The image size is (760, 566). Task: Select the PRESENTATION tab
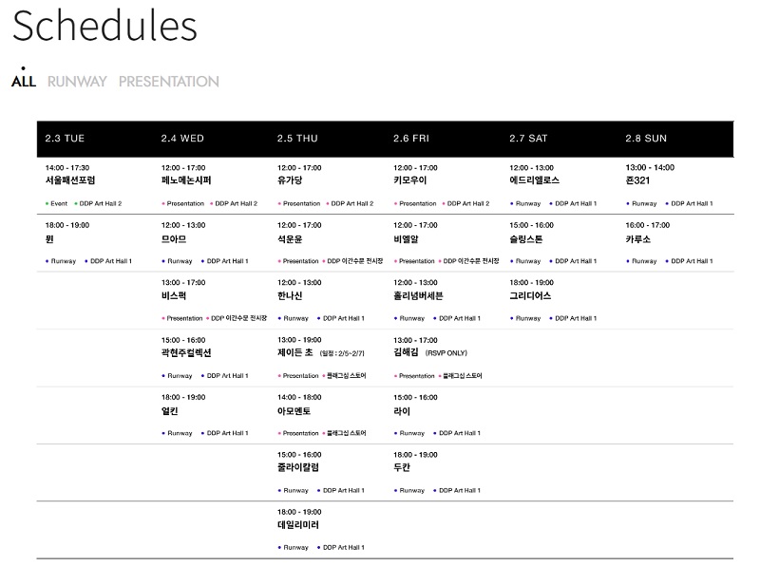click(168, 82)
